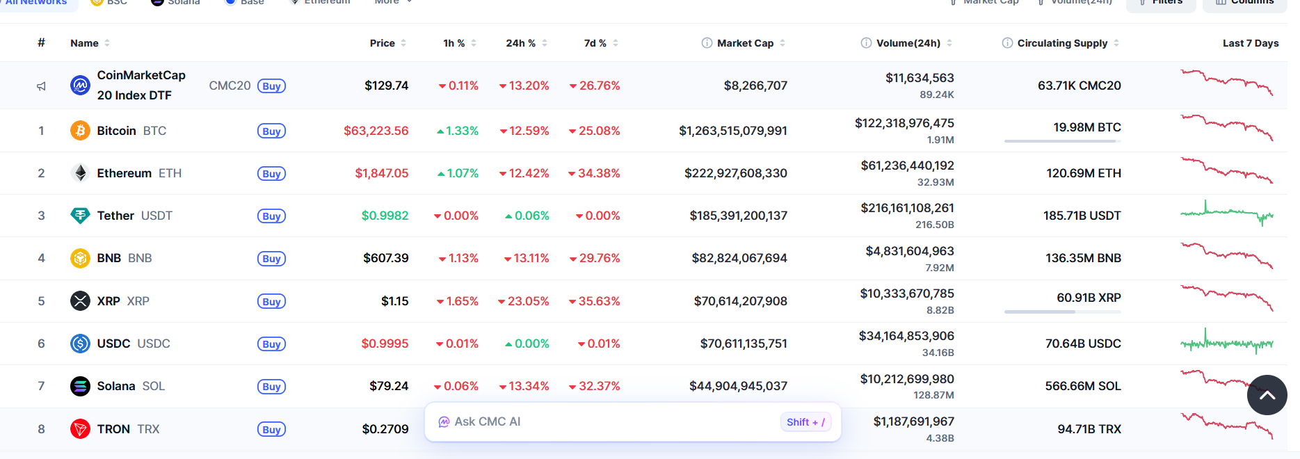The height and width of the screenshot is (459, 1300).
Task: Open Bitcoin's Last 7 Days chart
Action: click(1226, 128)
